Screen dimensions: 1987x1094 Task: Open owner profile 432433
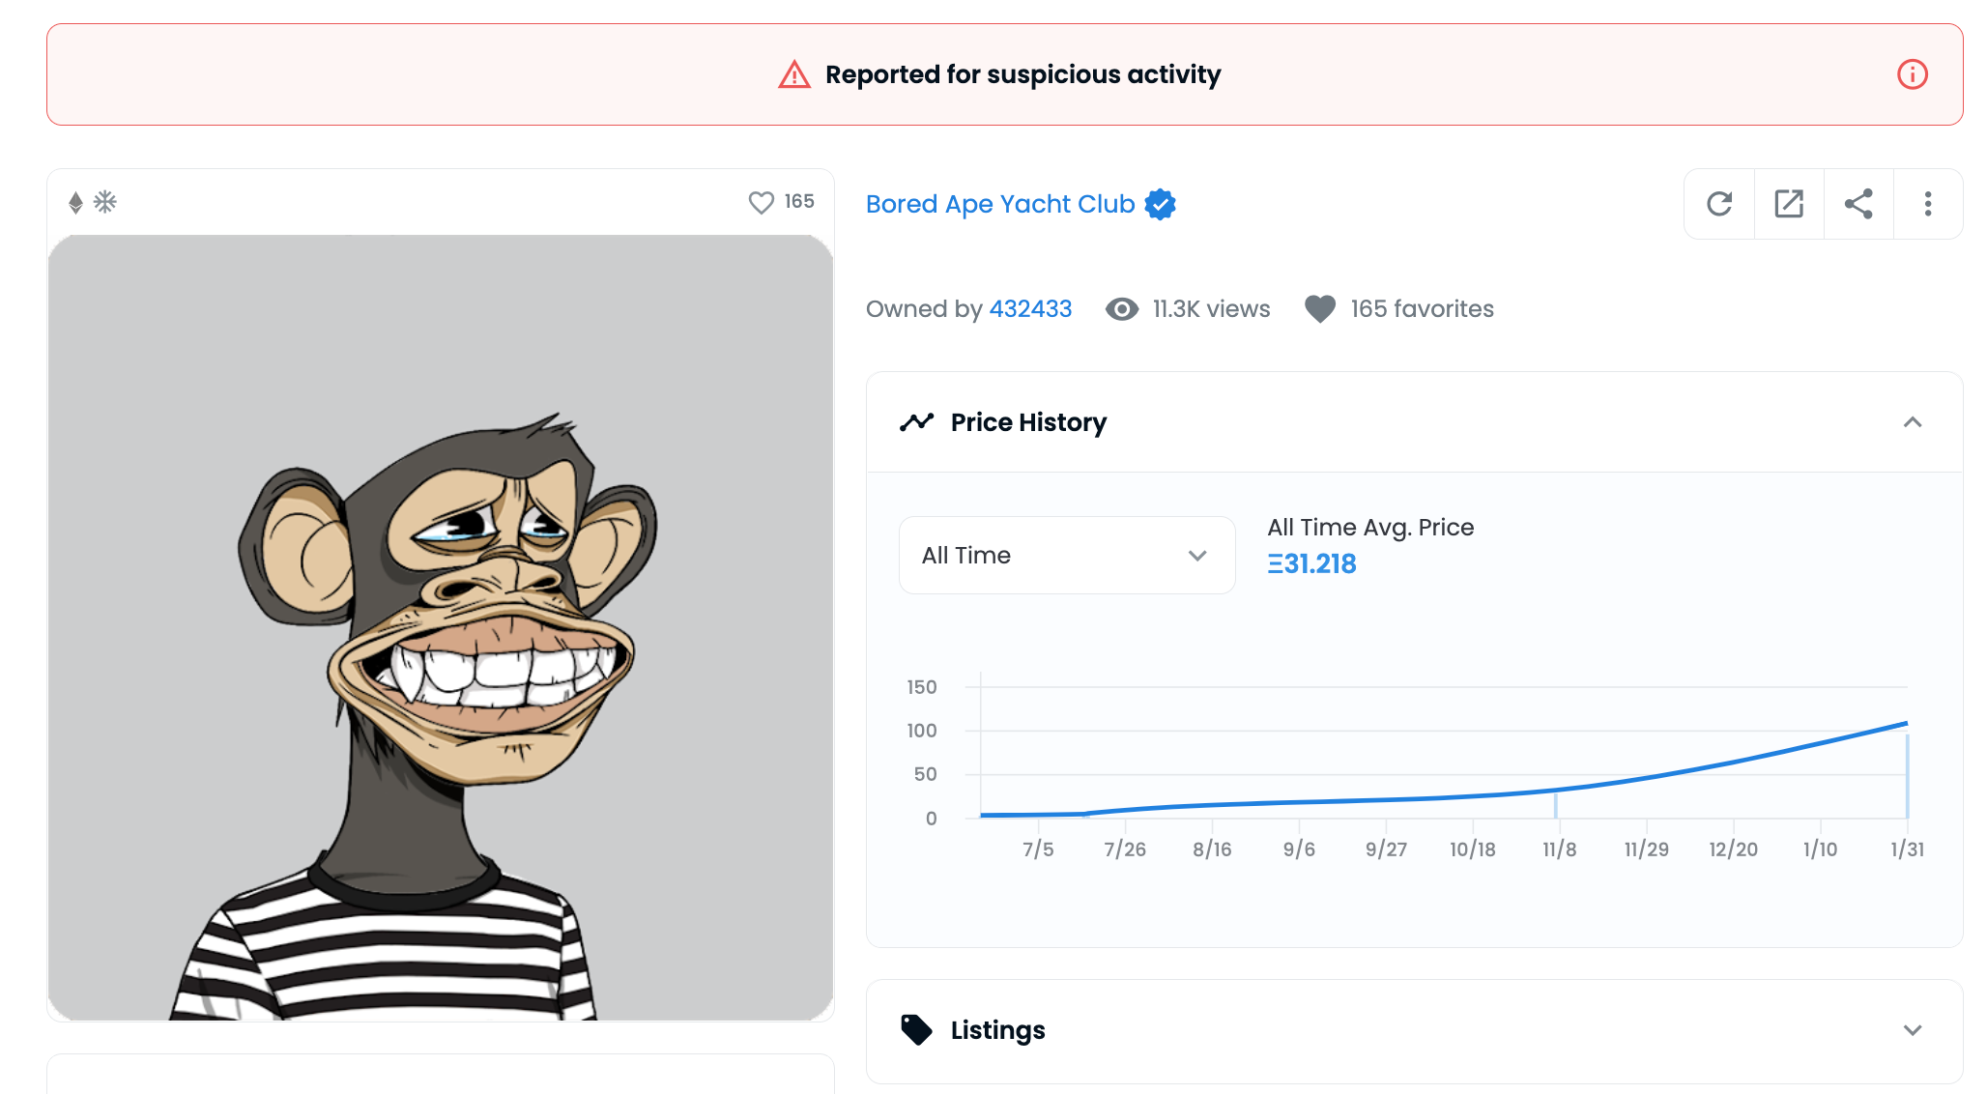click(x=1030, y=309)
